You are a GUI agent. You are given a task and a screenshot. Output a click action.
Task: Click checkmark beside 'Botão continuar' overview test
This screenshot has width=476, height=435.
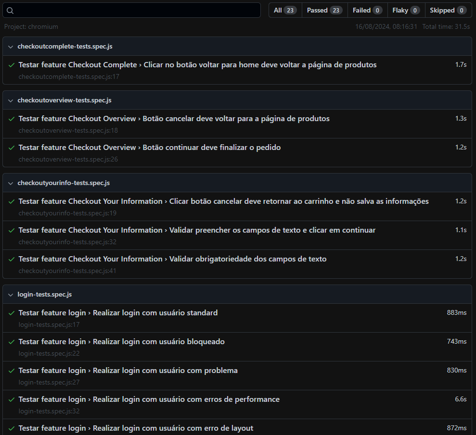pos(12,148)
